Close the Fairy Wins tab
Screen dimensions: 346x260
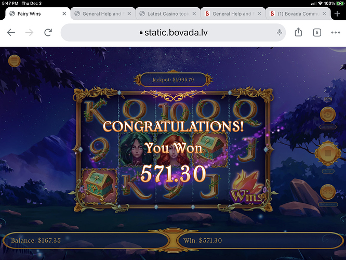point(64,14)
